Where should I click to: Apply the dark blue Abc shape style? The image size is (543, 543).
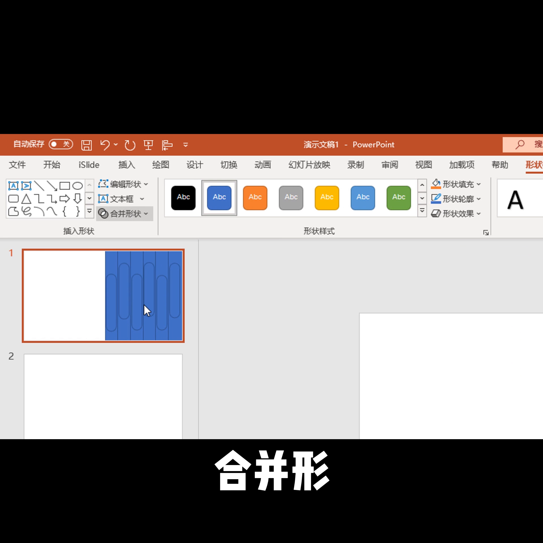tap(219, 198)
